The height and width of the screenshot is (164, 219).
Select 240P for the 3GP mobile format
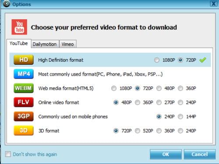tap(159, 116)
